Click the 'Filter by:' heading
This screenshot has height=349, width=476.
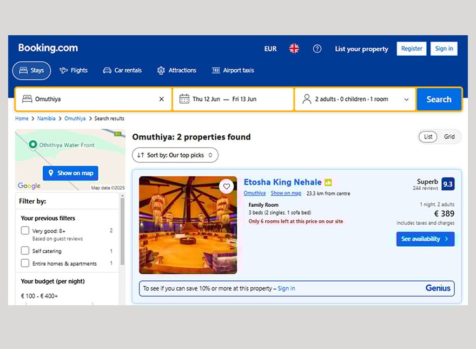[32, 201]
